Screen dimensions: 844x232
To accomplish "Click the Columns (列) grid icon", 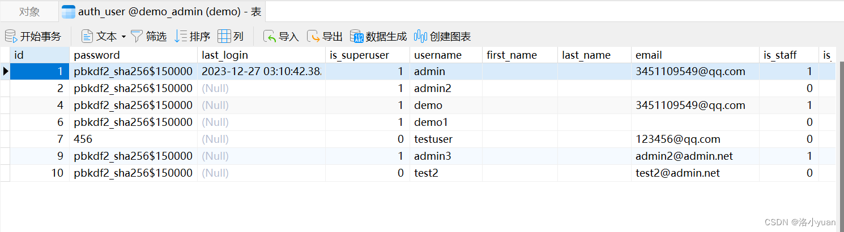I will 224,37.
